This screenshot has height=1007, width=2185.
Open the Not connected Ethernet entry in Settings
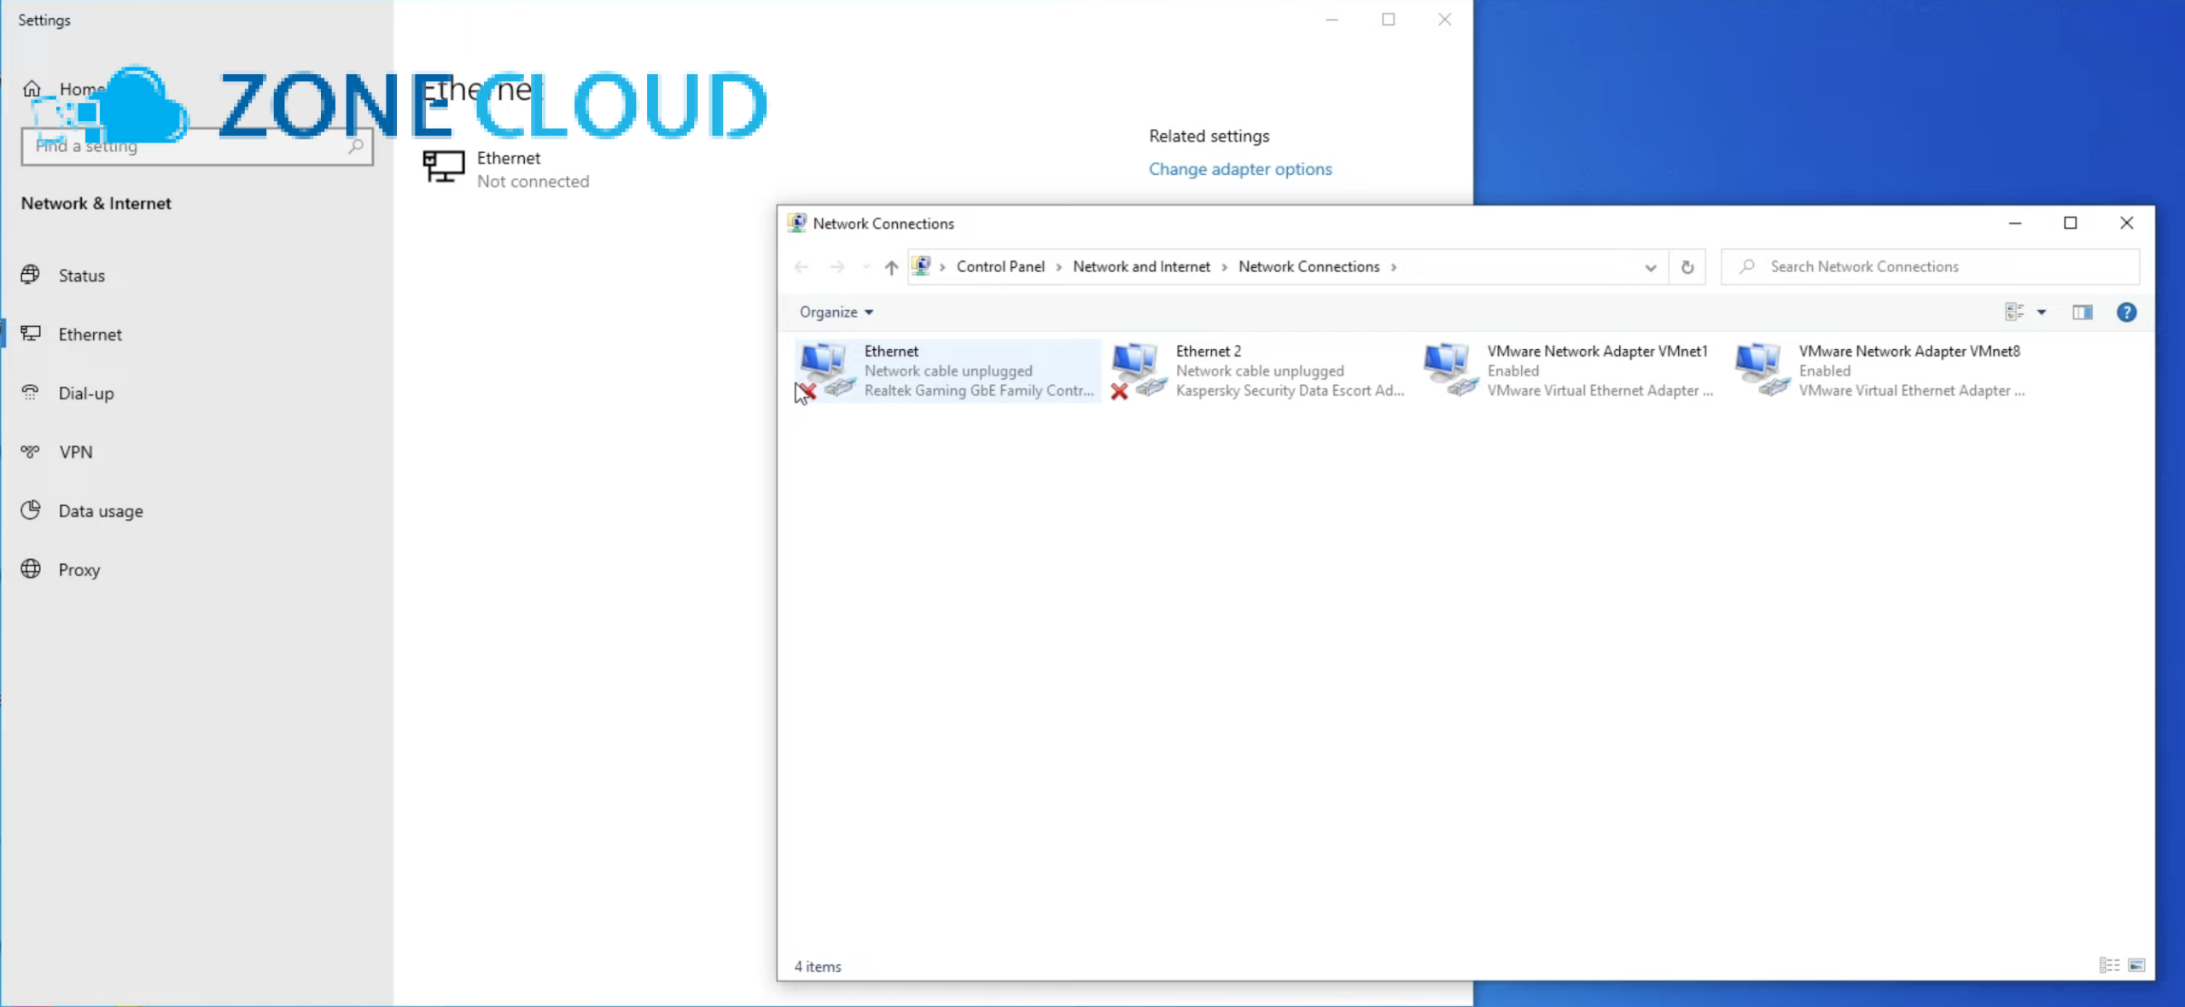click(x=507, y=169)
